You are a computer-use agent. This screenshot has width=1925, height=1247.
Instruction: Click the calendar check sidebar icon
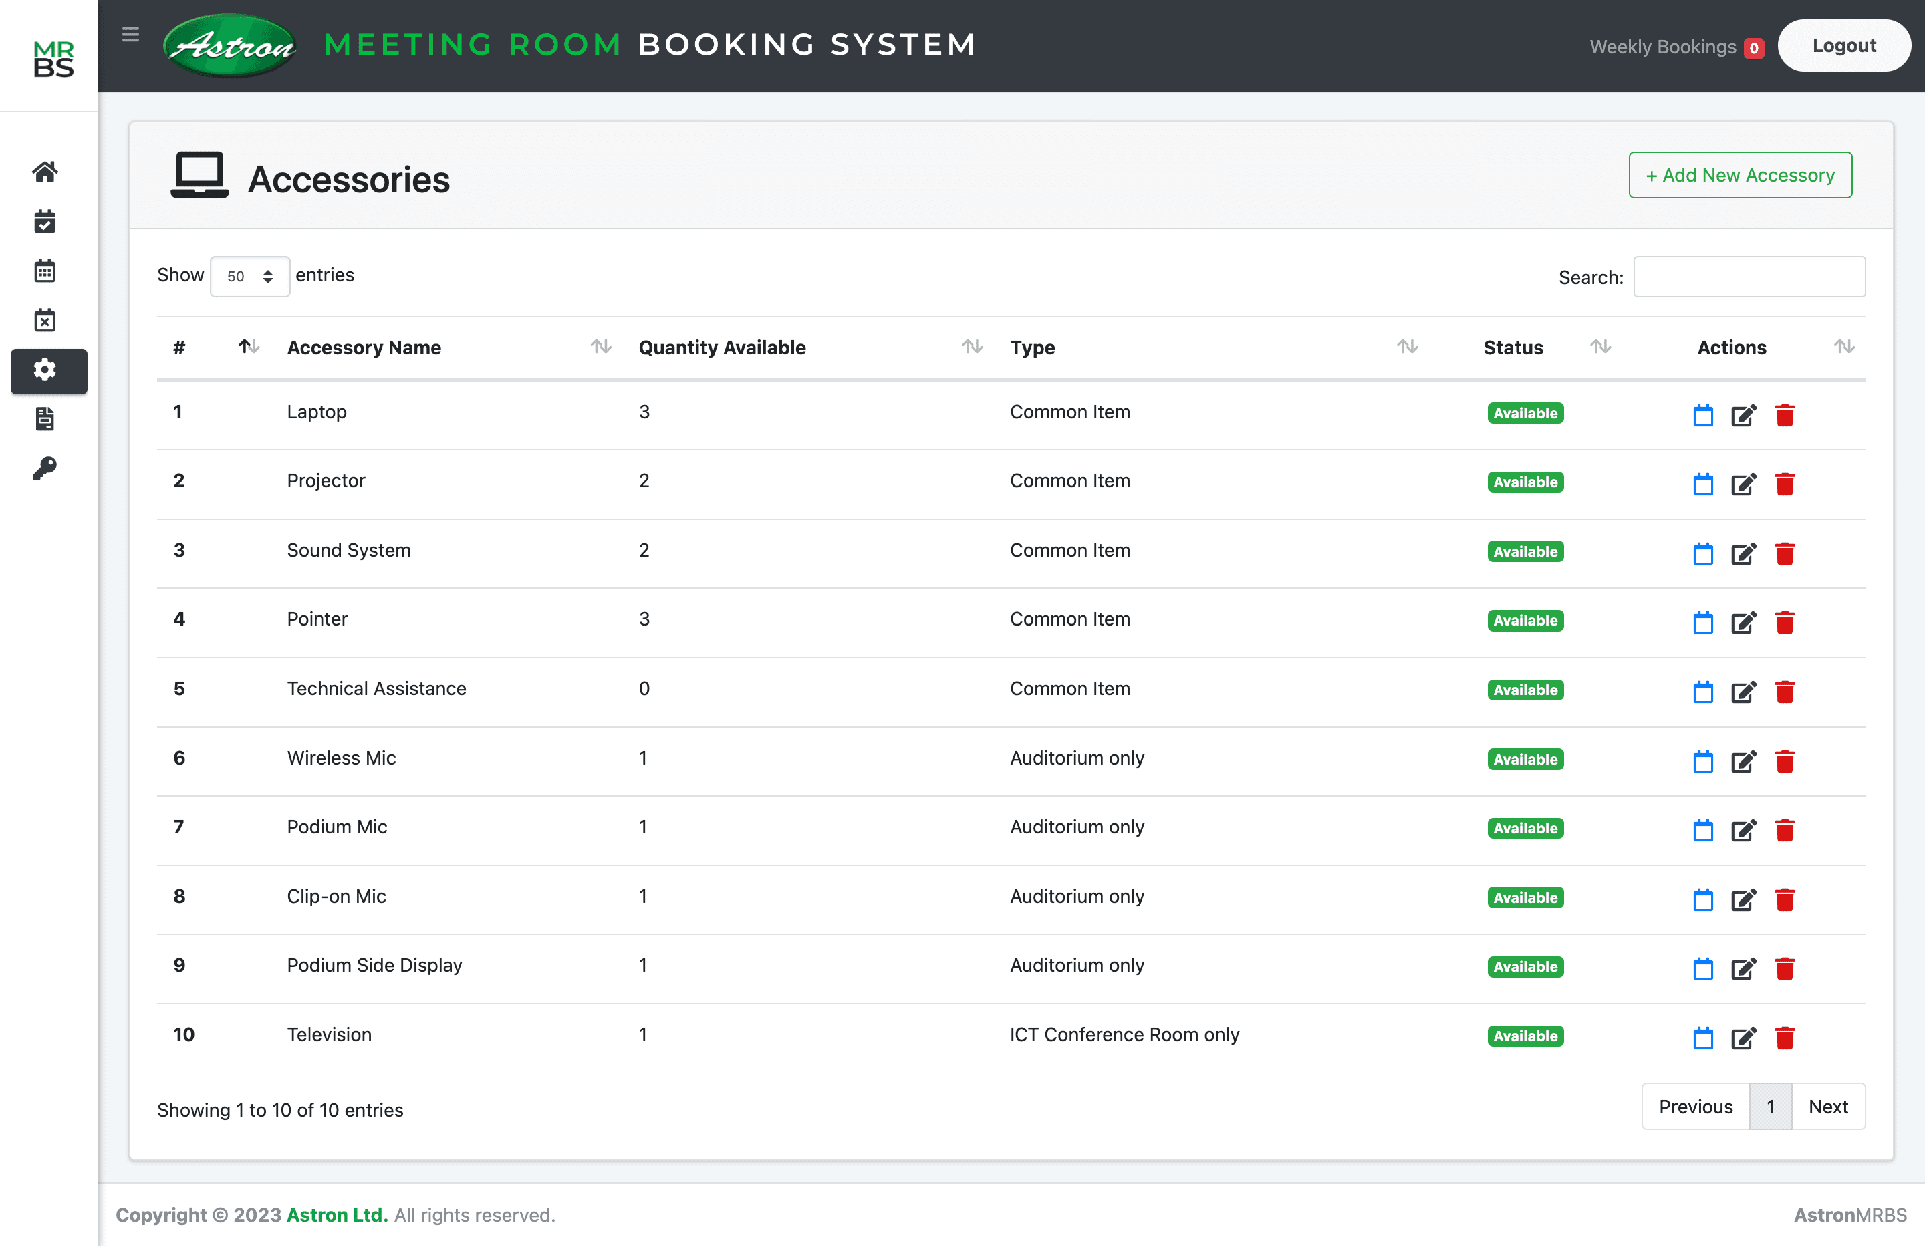(x=45, y=222)
